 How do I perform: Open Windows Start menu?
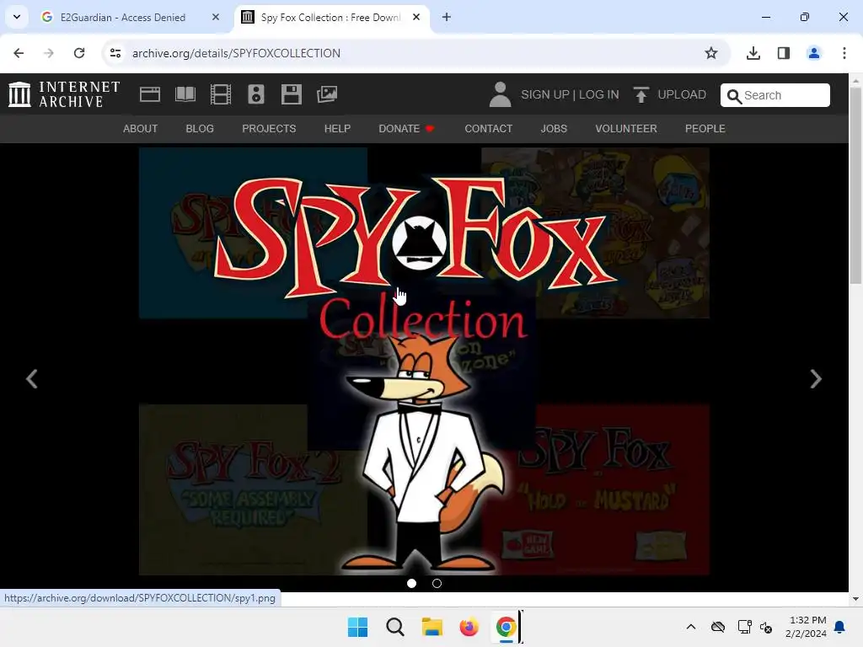[x=357, y=627]
